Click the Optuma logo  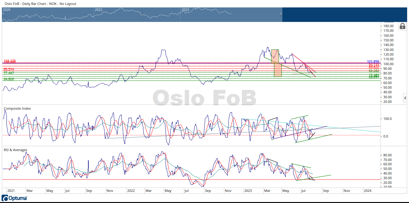point(14,198)
